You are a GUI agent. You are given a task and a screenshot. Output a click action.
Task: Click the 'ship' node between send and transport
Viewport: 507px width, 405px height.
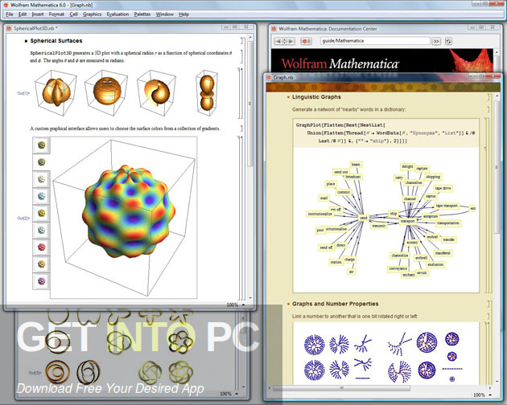point(394,214)
